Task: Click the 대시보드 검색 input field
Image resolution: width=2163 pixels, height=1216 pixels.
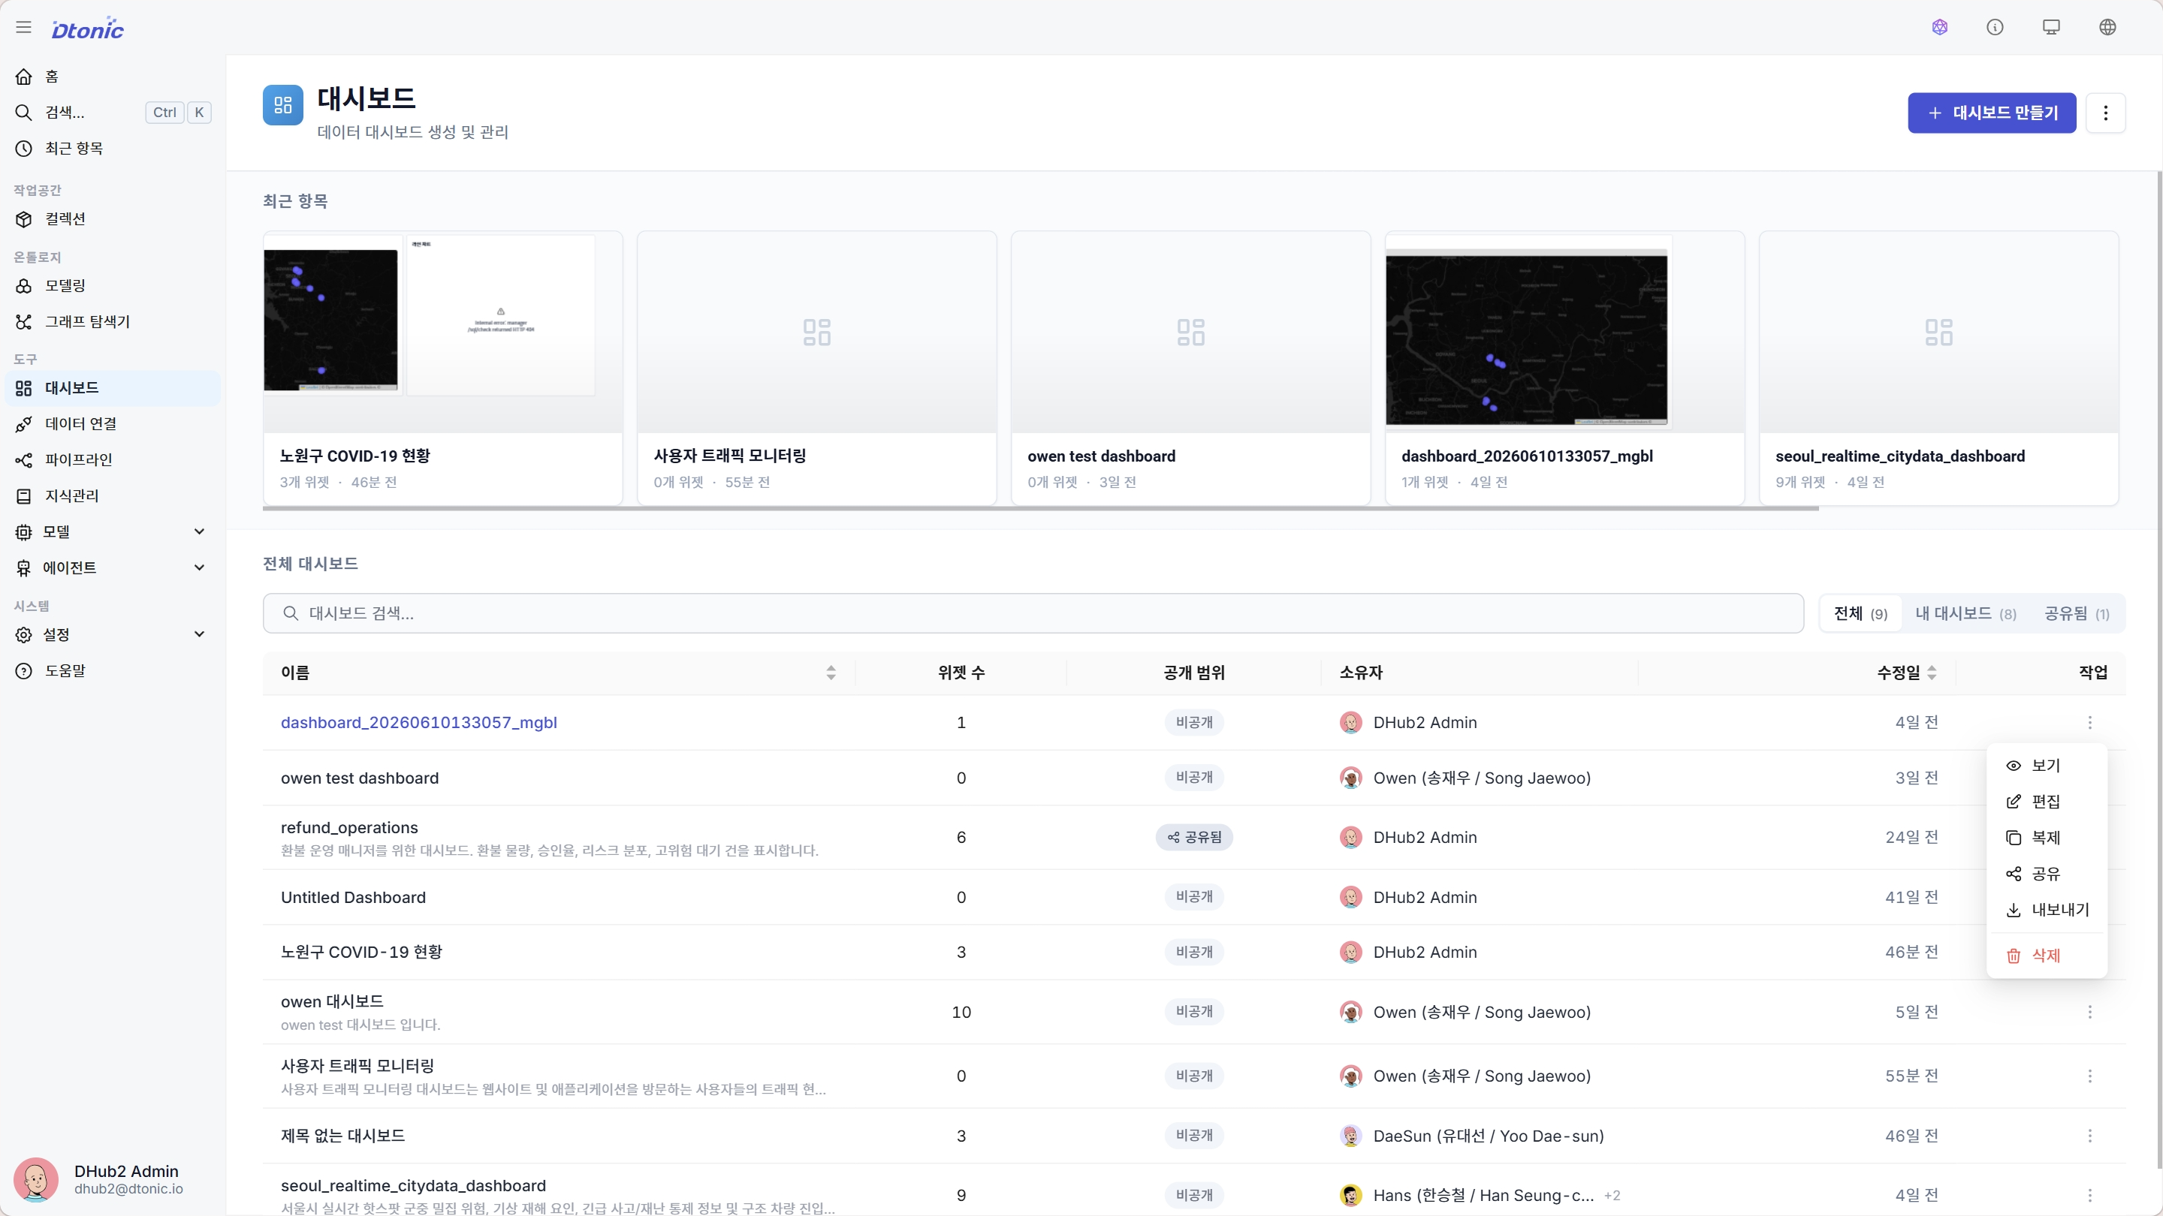Action: click(x=1033, y=614)
